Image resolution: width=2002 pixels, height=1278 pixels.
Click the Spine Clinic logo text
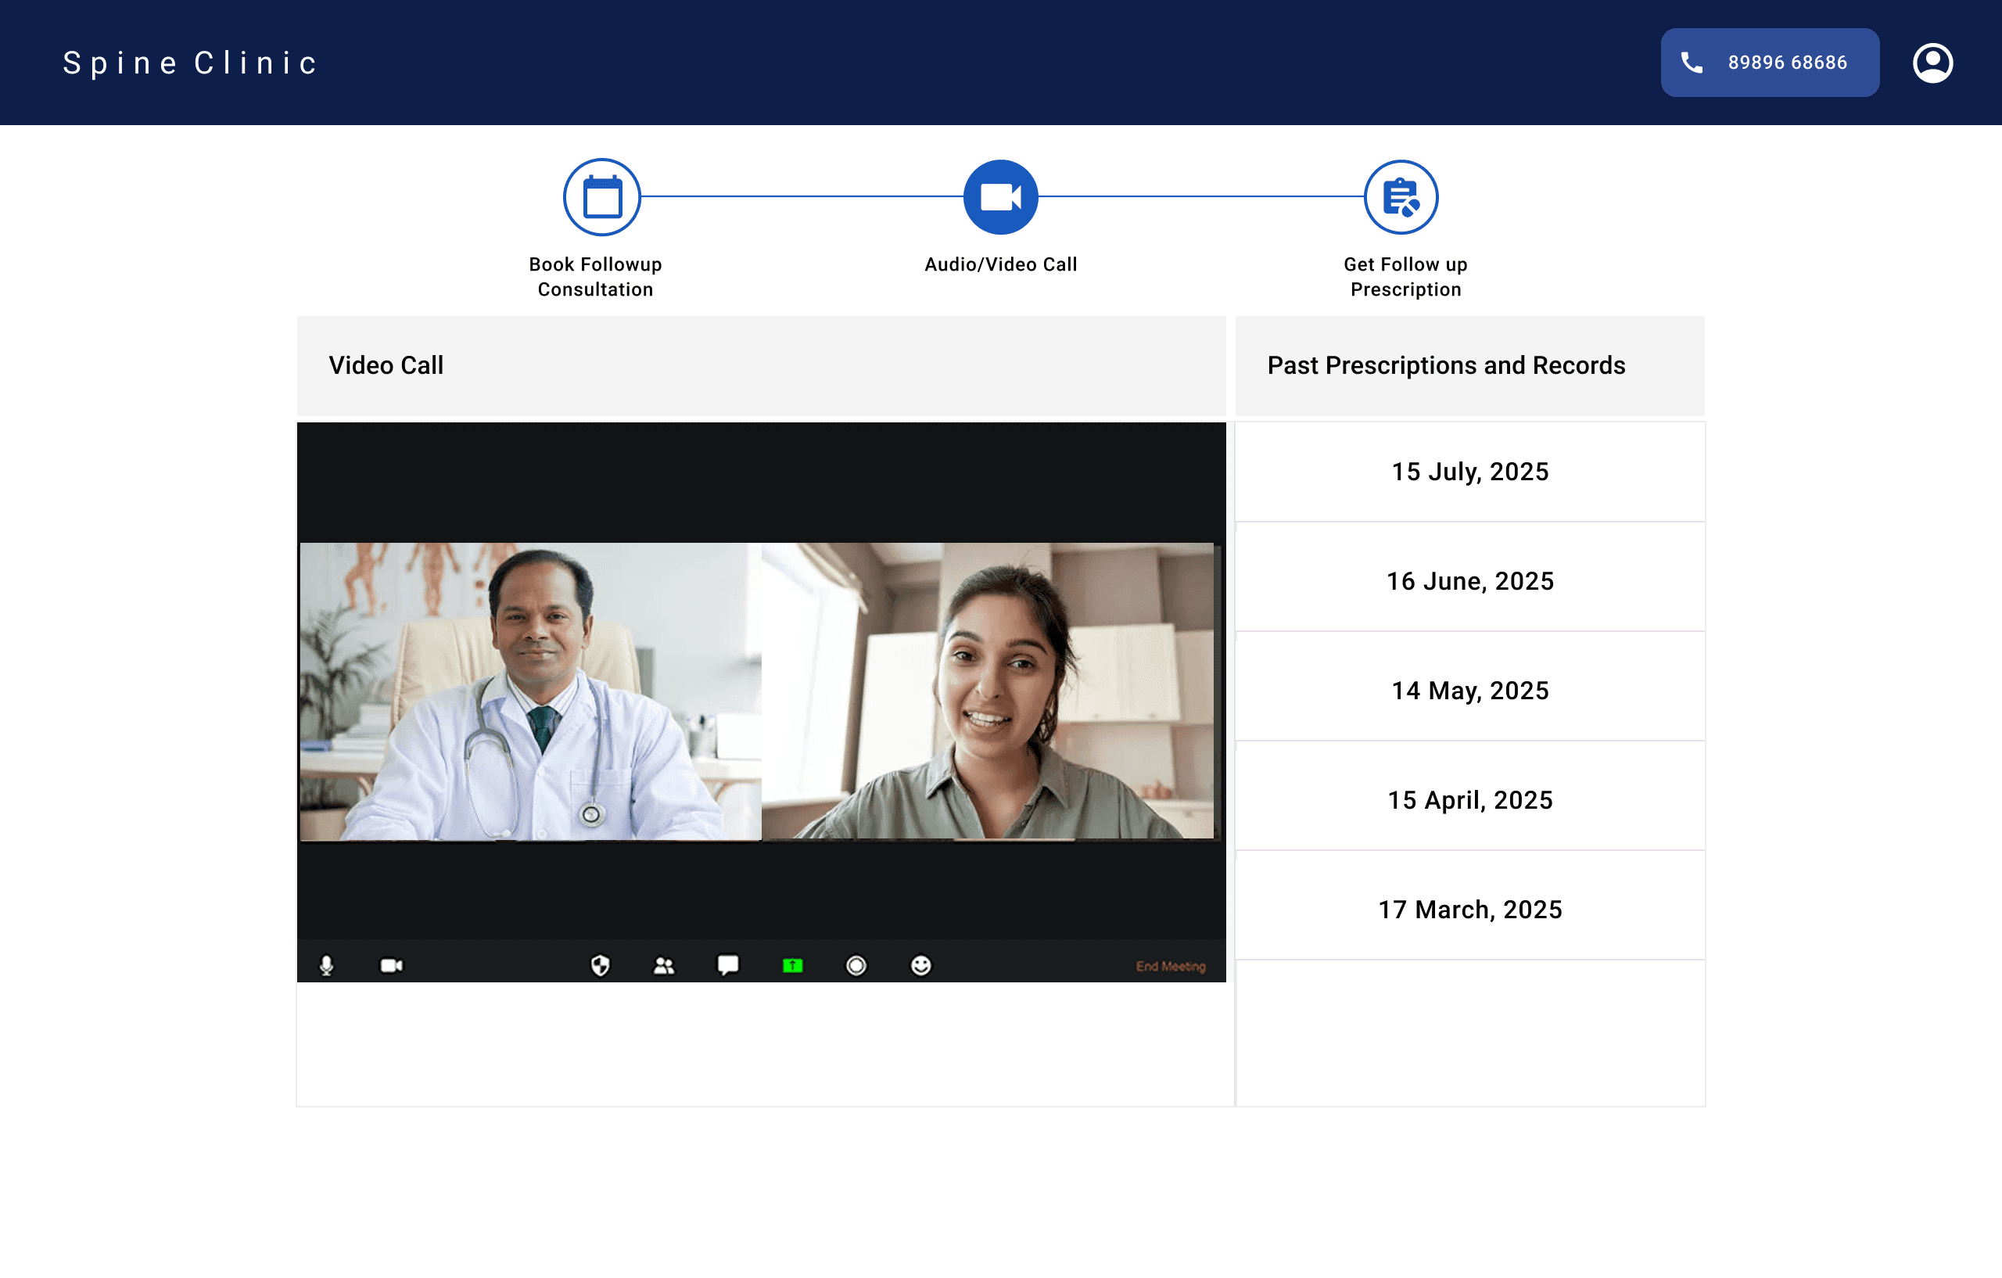[x=190, y=63]
